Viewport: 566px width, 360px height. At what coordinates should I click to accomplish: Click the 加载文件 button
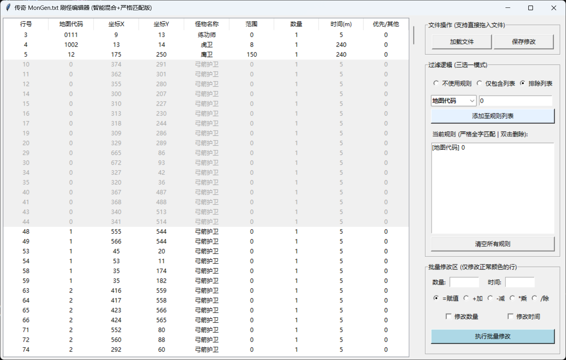[462, 42]
